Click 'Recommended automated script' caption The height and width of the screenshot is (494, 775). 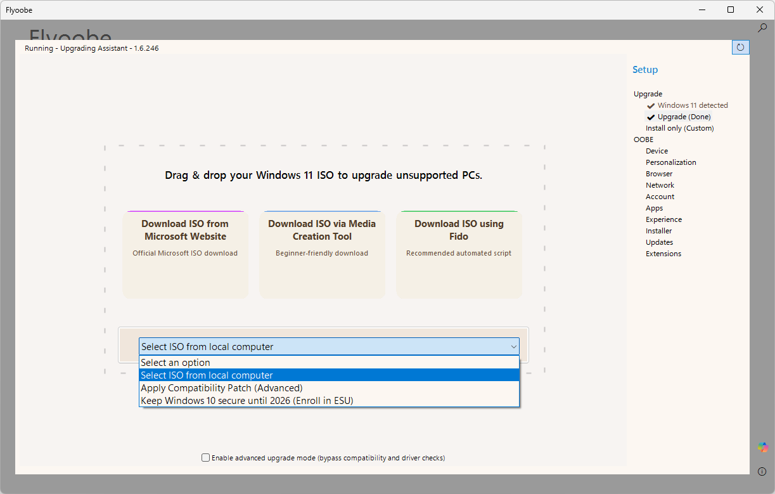click(x=459, y=253)
